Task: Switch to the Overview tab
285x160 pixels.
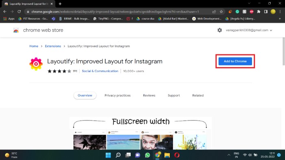Action: [x=85, y=95]
